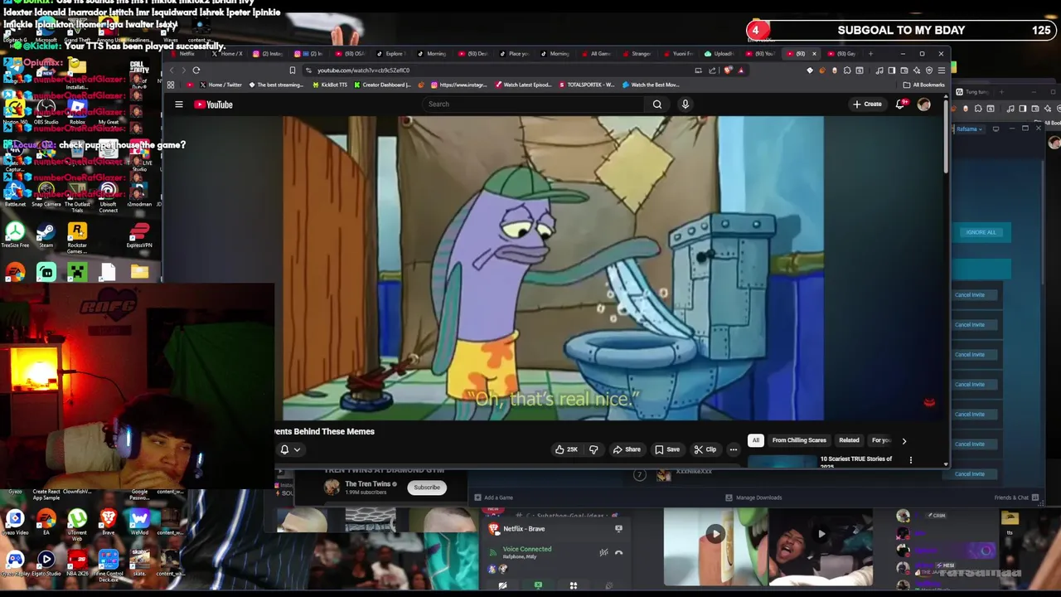Screen dimensions: 1061x597
Task: Click the YouTube search magnifier button
Action: [x=657, y=104]
